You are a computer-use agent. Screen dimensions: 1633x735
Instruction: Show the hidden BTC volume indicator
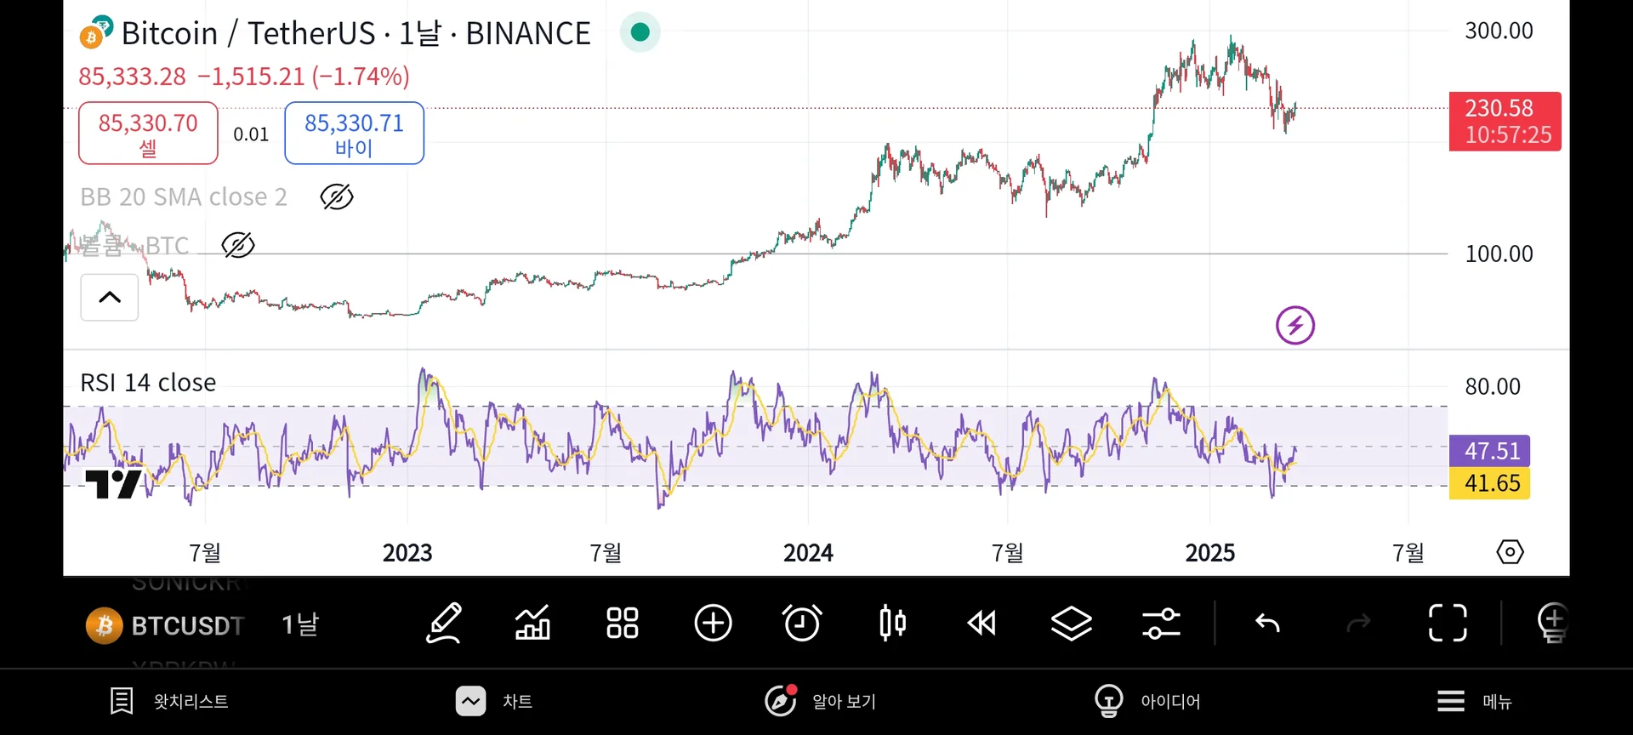(x=238, y=246)
